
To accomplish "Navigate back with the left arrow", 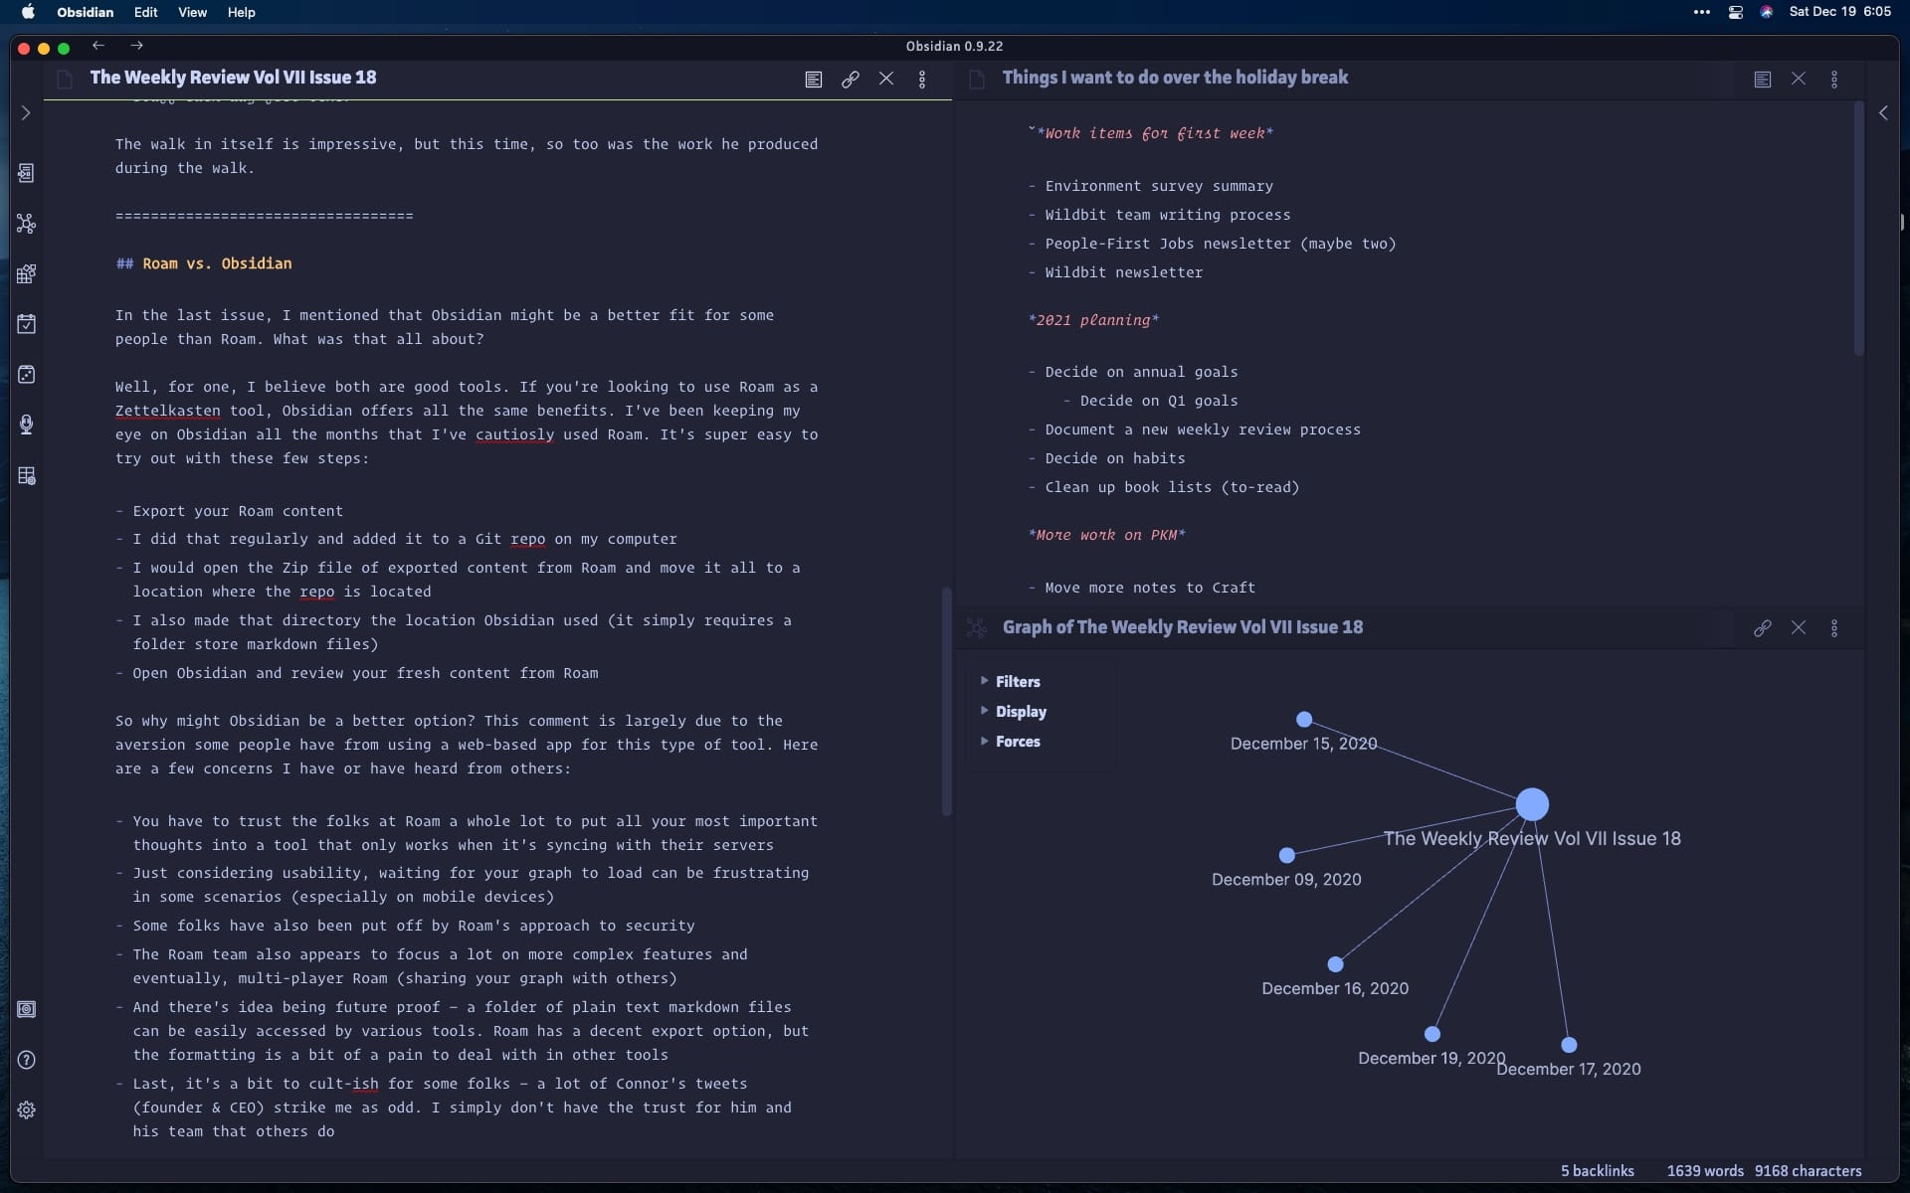I will pos(98,46).
